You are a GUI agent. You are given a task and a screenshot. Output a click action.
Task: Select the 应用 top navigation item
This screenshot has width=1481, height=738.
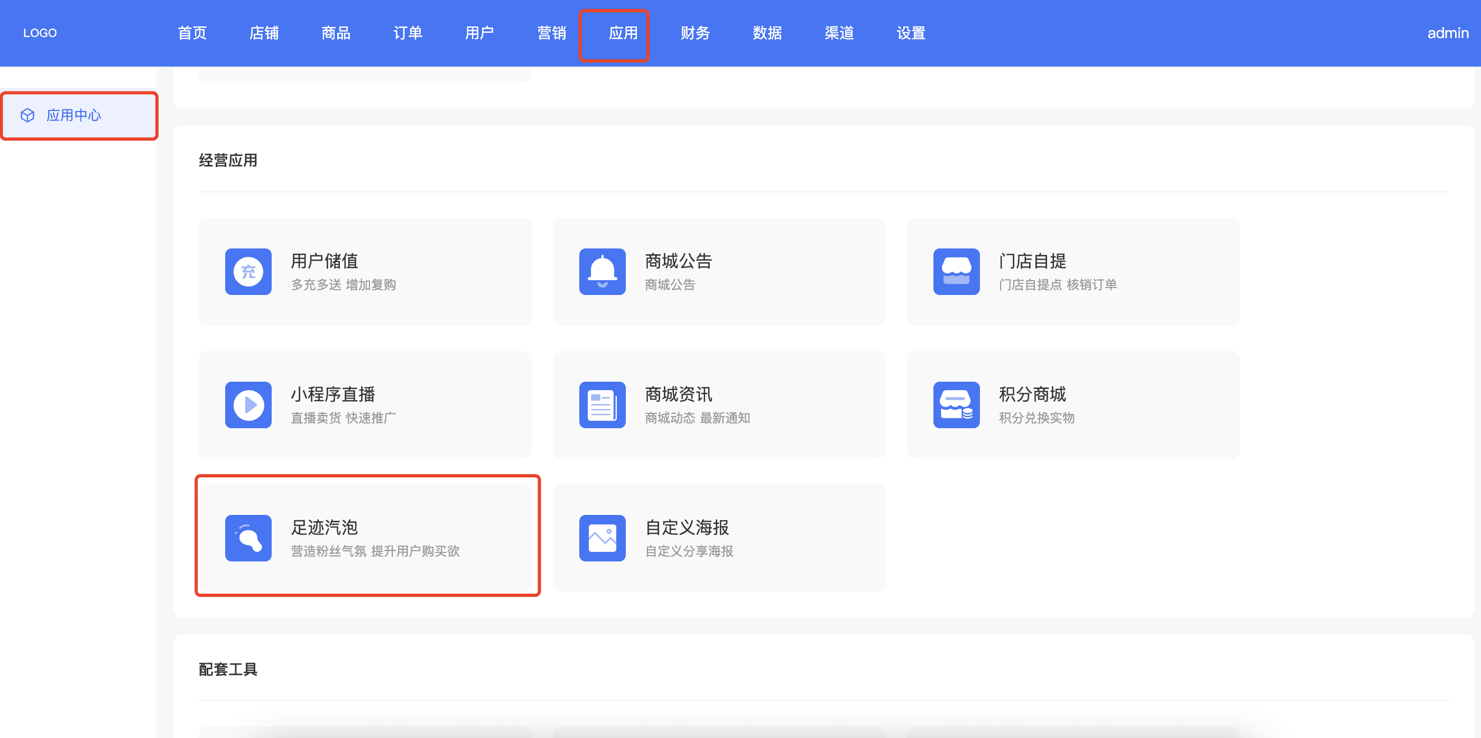tap(623, 33)
